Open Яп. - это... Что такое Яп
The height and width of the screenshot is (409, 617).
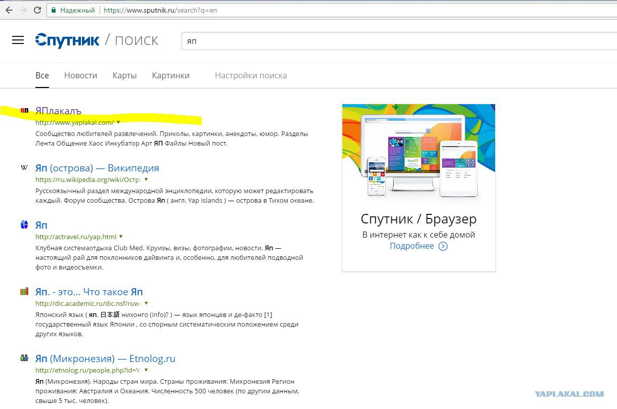click(89, 292)
